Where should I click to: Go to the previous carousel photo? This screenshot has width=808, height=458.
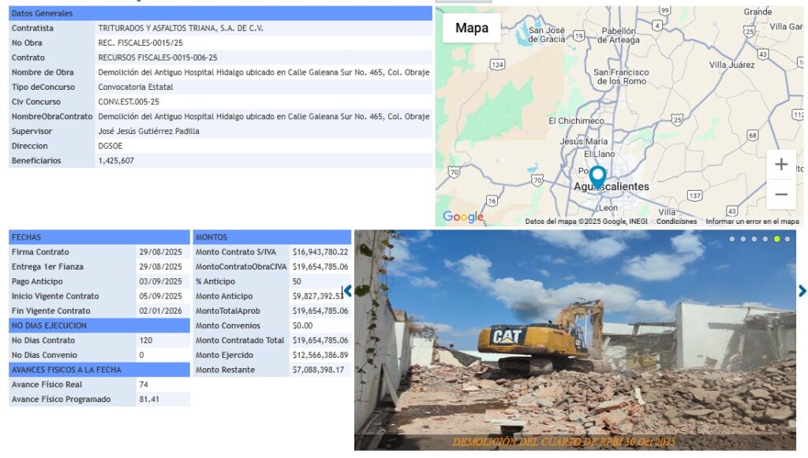coord(347,291)
